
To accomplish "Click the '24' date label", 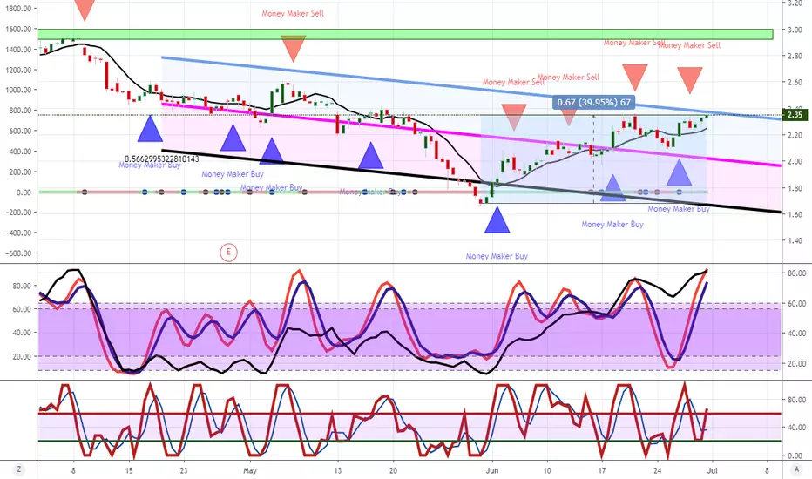I will 657,470.
